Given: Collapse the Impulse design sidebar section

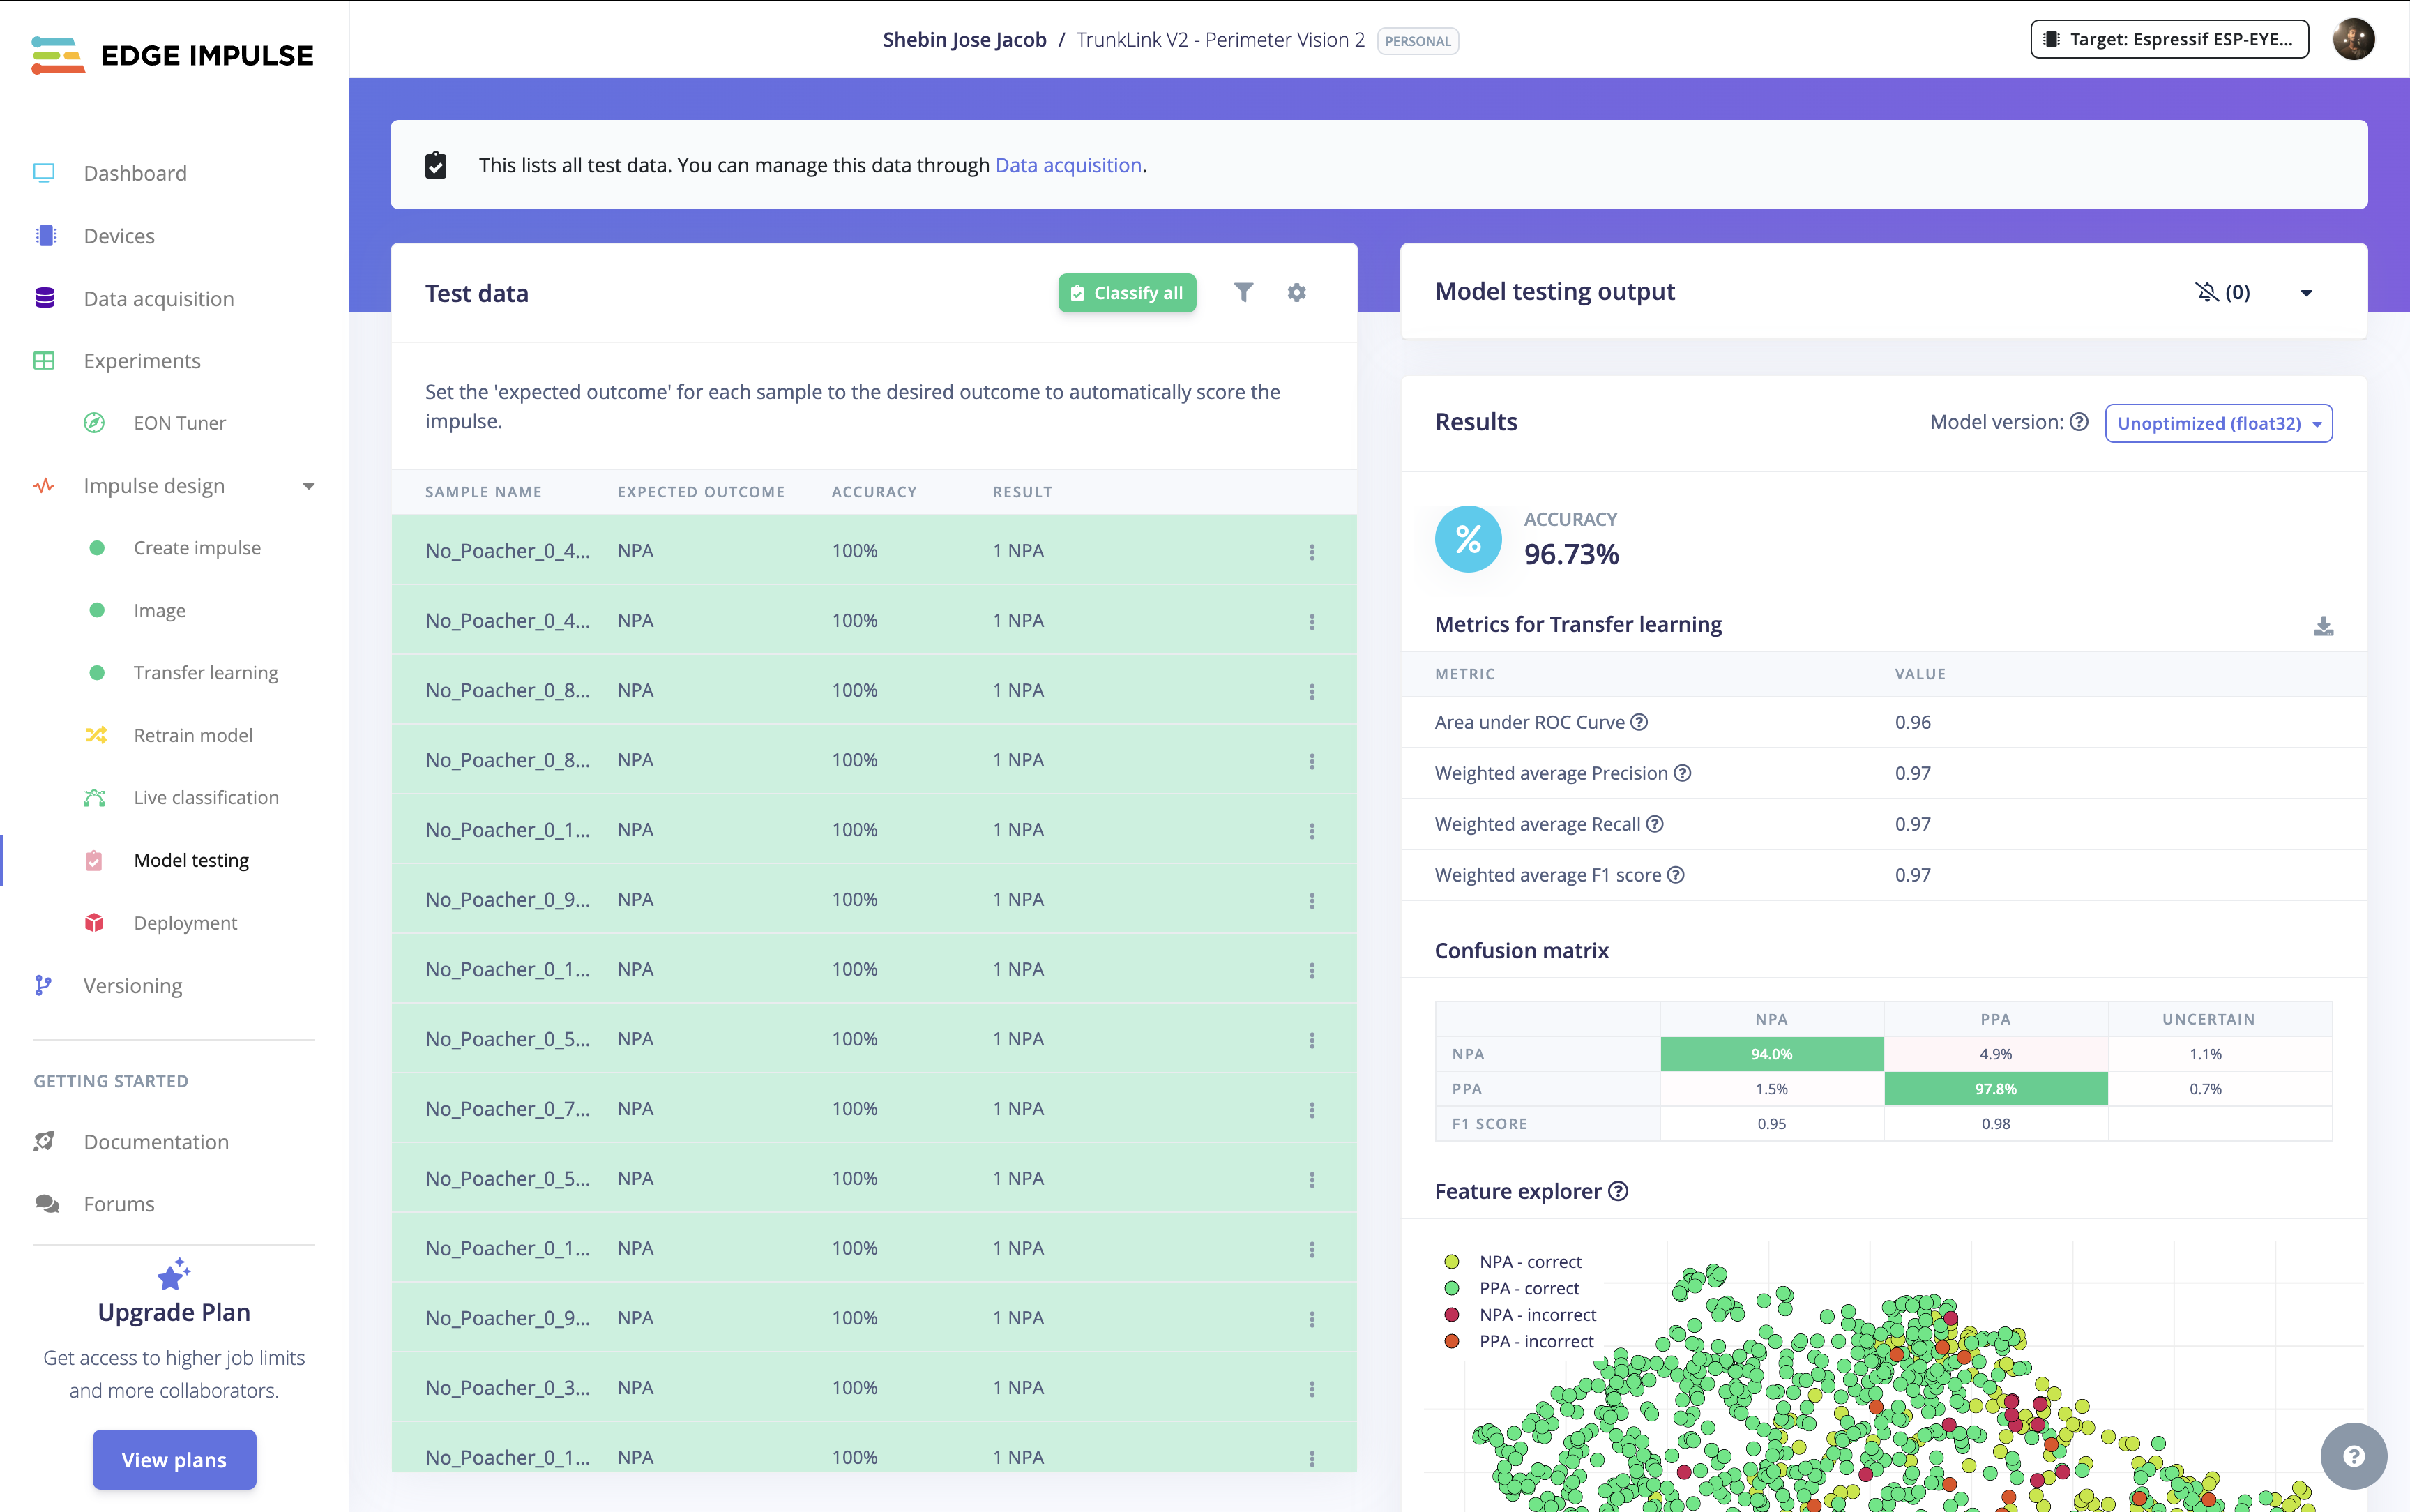Looking at the screenshot, I should [309, 486].
